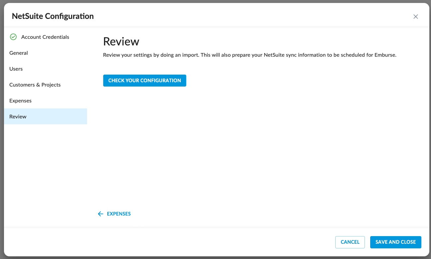431x259 pixels.
Task: Return to Expenses via the back link
Action: click(114, 214)
